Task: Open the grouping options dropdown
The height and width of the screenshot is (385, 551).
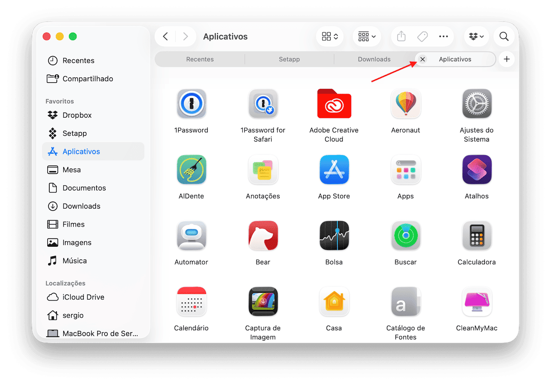Action: pyautogui.click(x=367, y=37)
